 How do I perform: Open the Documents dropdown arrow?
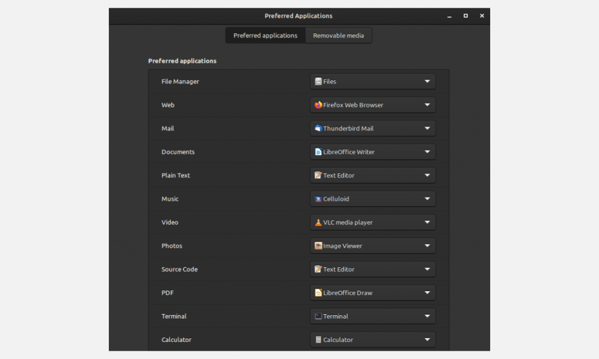[427, 151]
